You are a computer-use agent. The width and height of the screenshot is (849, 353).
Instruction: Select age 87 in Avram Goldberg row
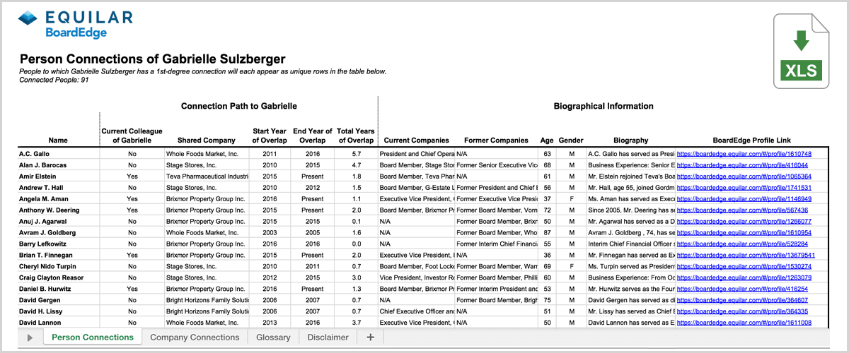click(x=547, y=232)
